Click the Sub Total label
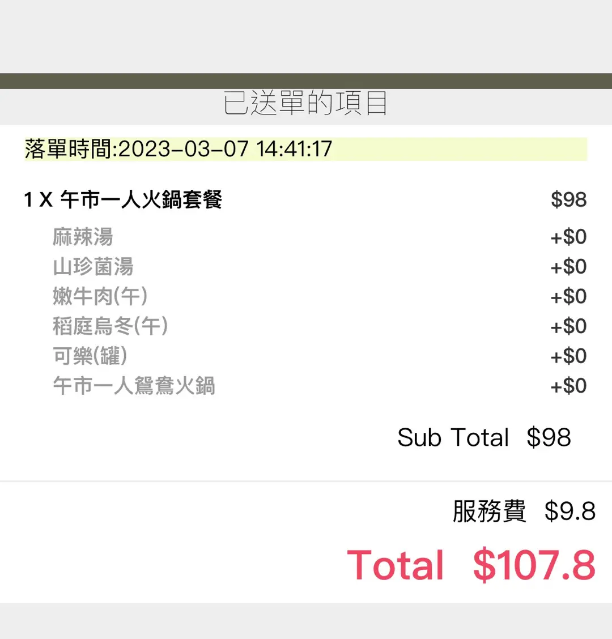612x639 pixels. coord(453,438)
